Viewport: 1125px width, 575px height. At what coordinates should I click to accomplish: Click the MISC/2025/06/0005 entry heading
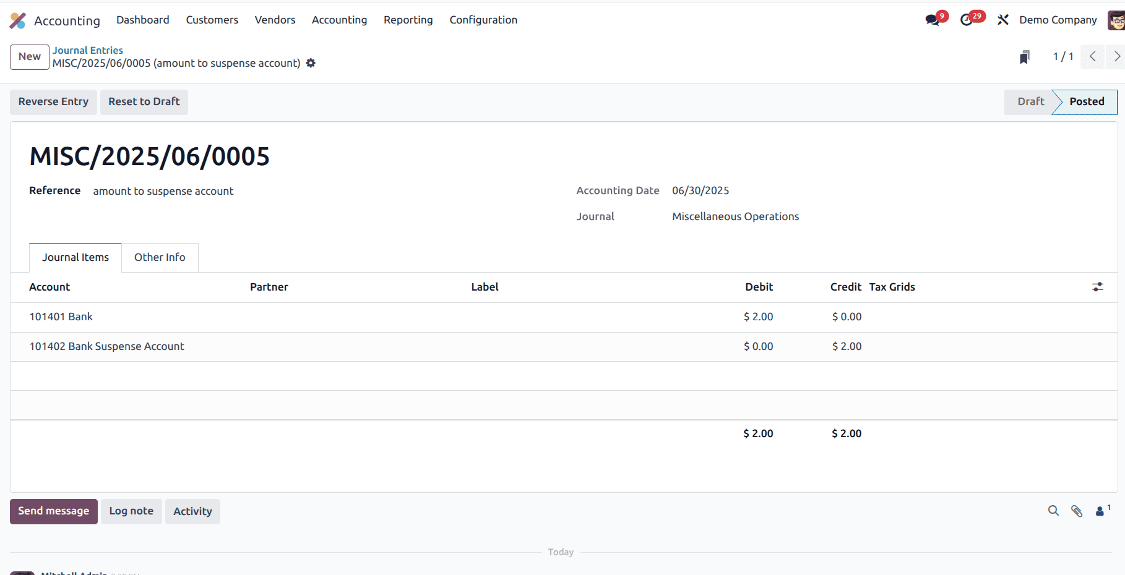pos(150,156)
